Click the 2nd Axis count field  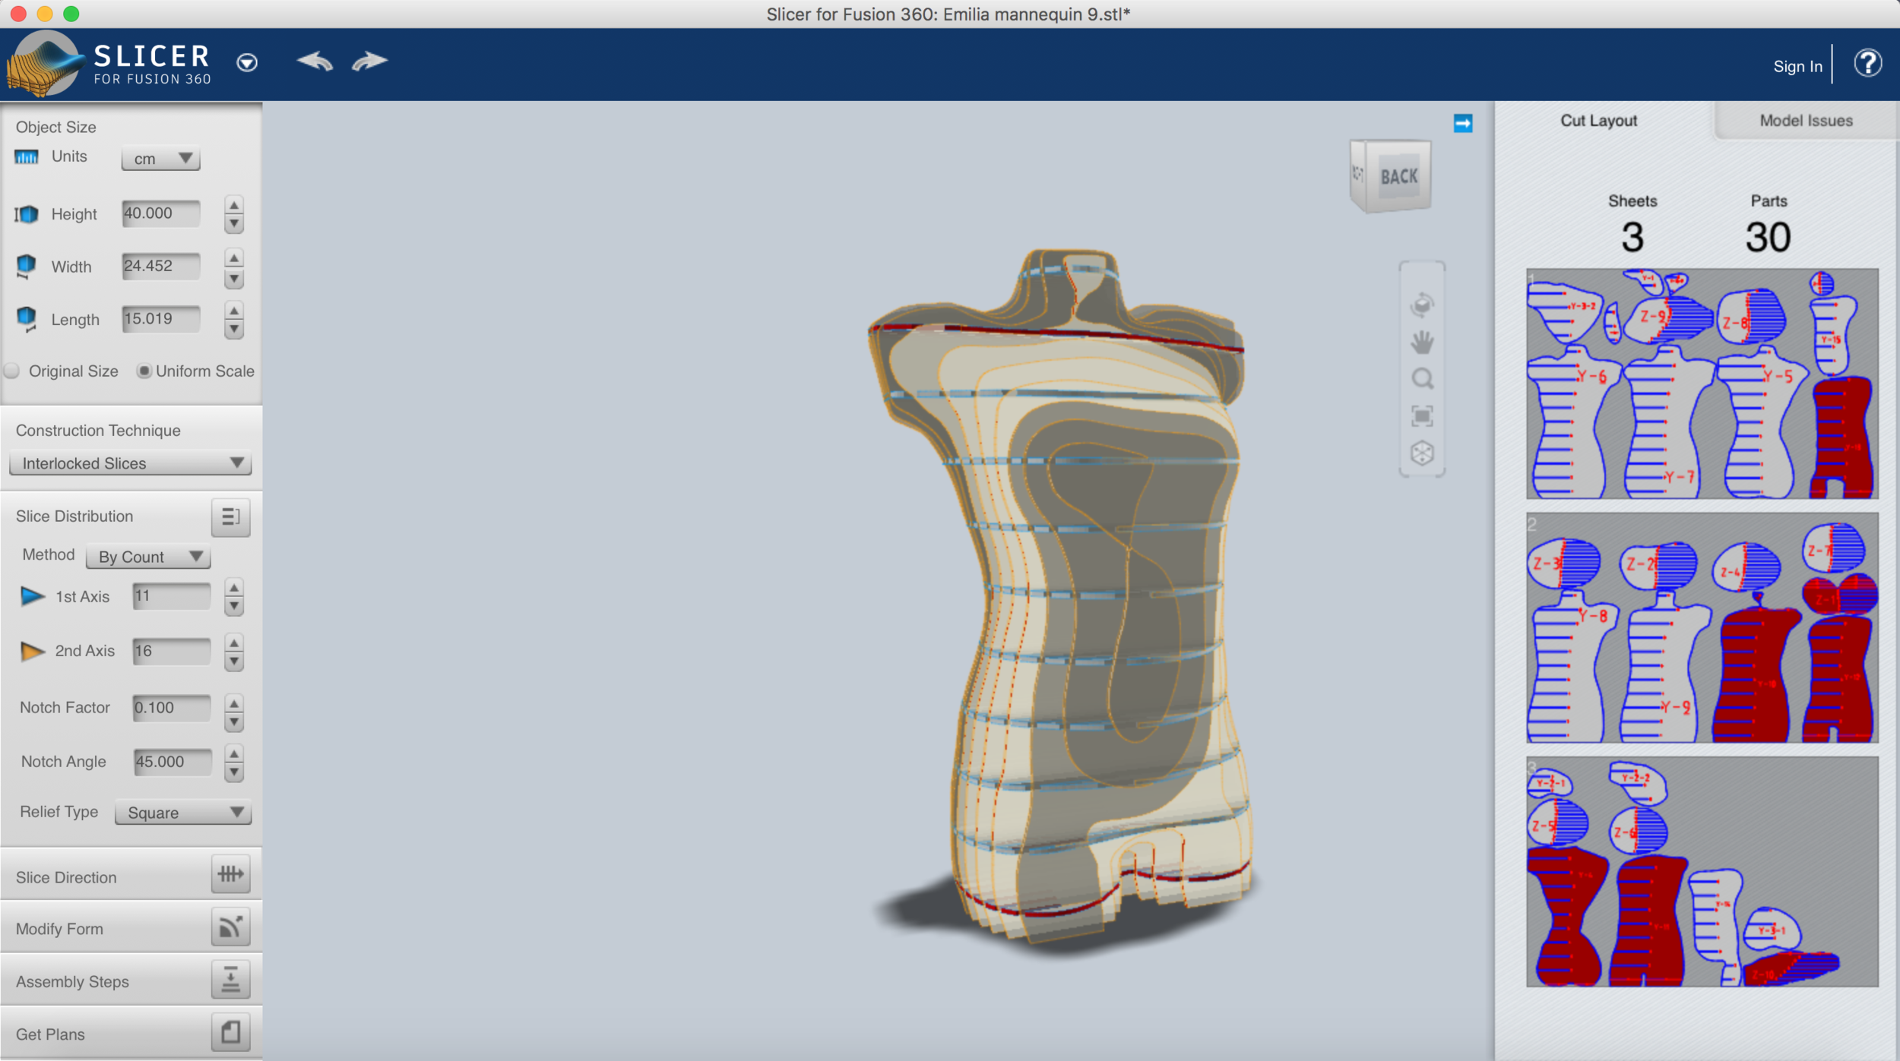pos(172,651)
